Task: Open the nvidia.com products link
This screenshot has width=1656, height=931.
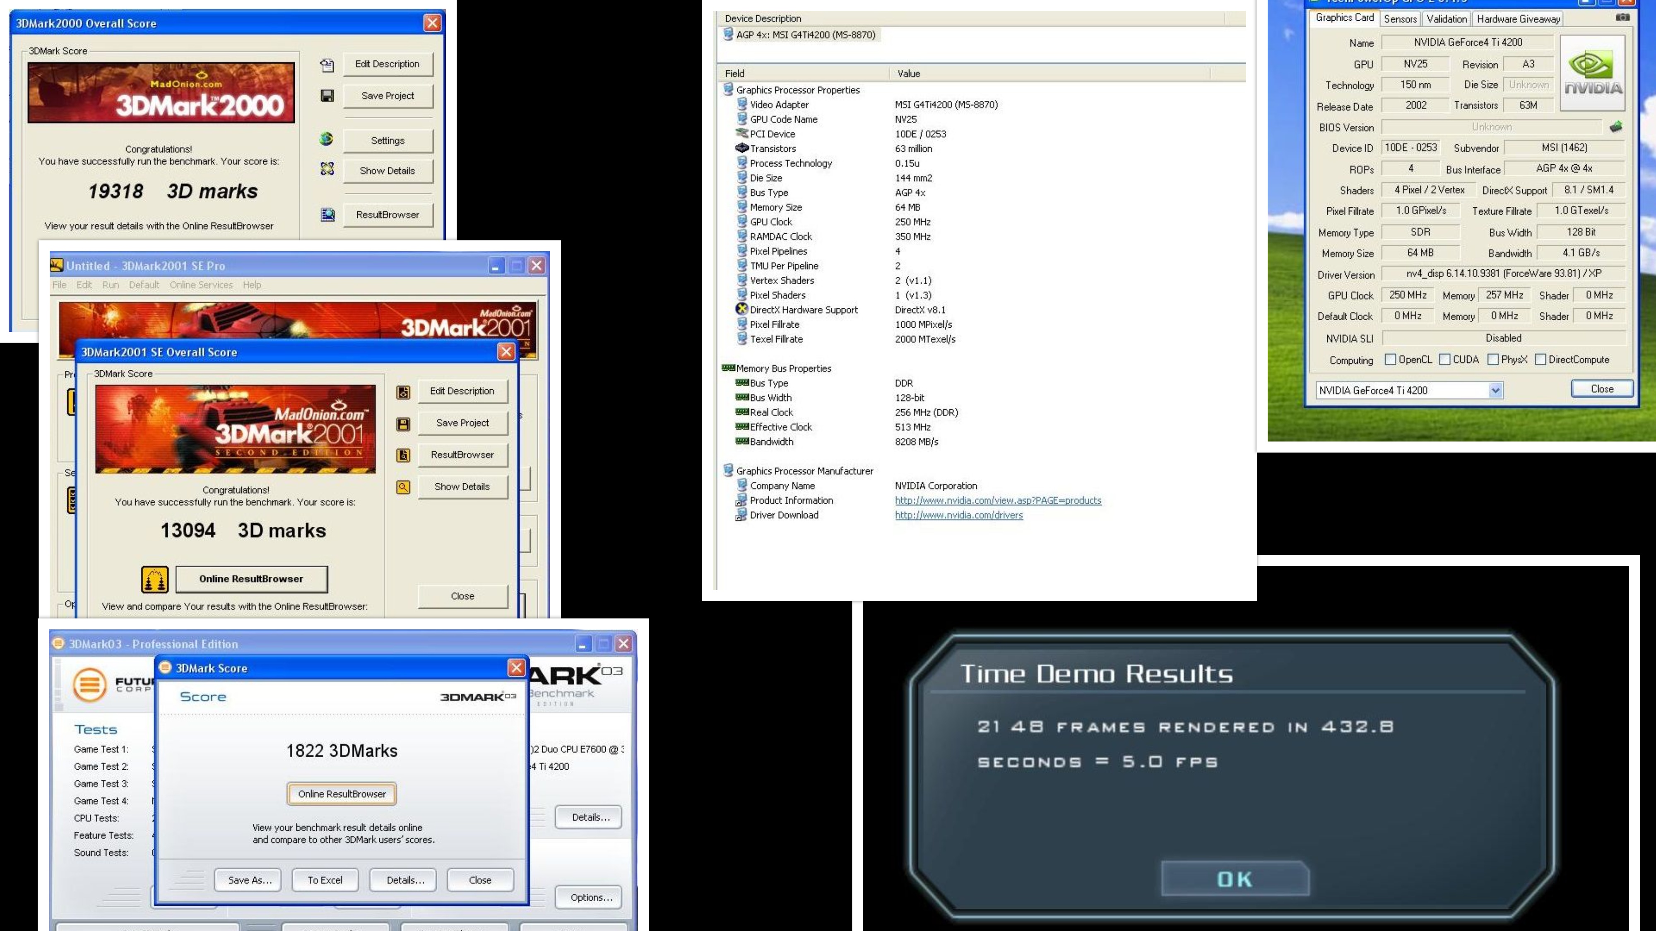Action: tap(998, 500)
